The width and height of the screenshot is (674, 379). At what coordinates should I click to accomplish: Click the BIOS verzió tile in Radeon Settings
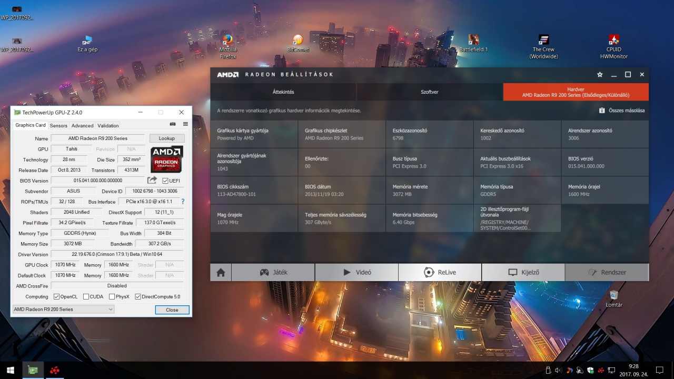coord(605,162)
